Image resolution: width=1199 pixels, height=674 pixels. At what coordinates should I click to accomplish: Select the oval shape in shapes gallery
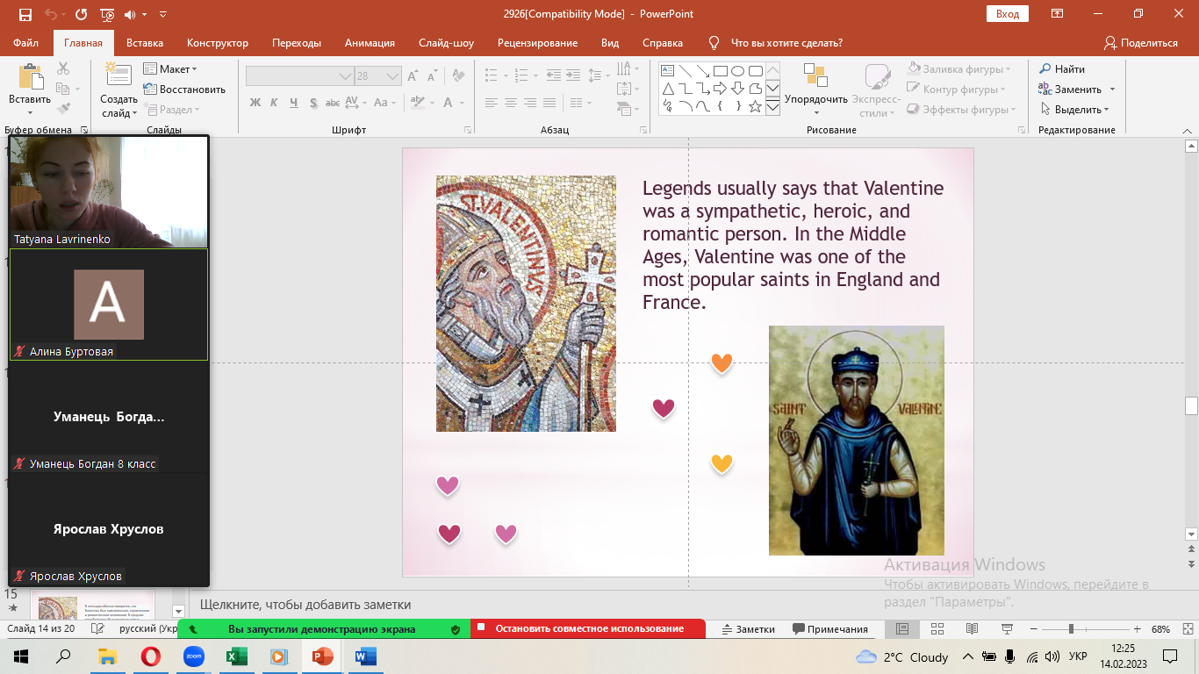(x=737, y=70)
